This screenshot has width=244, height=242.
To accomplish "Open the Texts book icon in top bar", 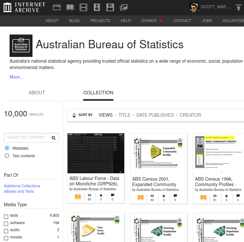I will (x=70, y=7).
